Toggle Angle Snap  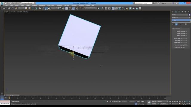(73, 8)
